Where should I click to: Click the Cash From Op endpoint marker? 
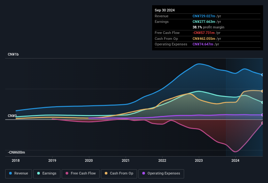[262, 91]
